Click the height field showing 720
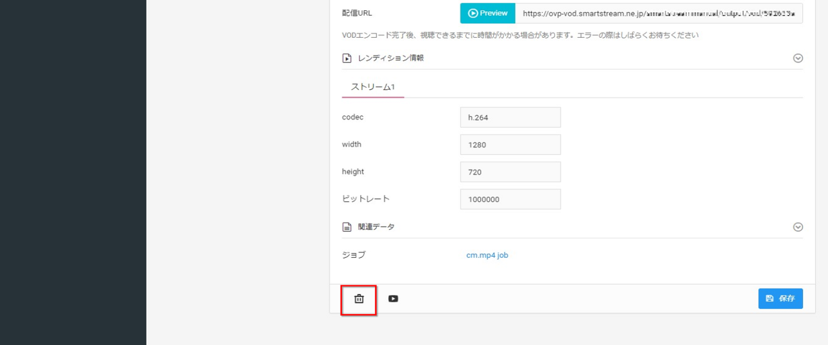 click(x=510, y=172)
